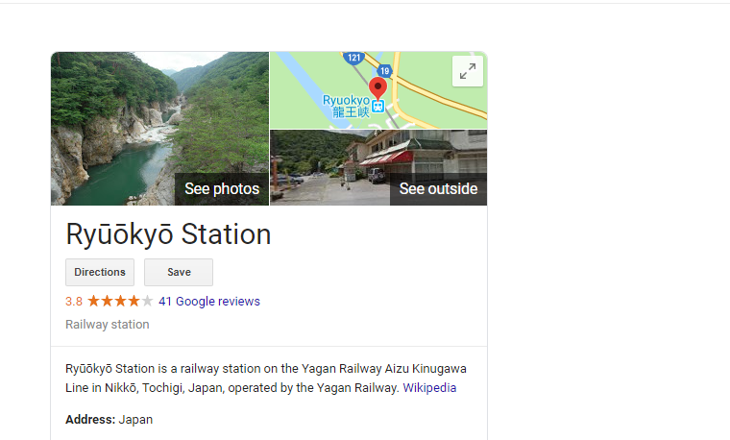Open the Wikipedia link
The width and height of the screenshot is (730, 440).
pyautogui.click(x=429, y=388)
